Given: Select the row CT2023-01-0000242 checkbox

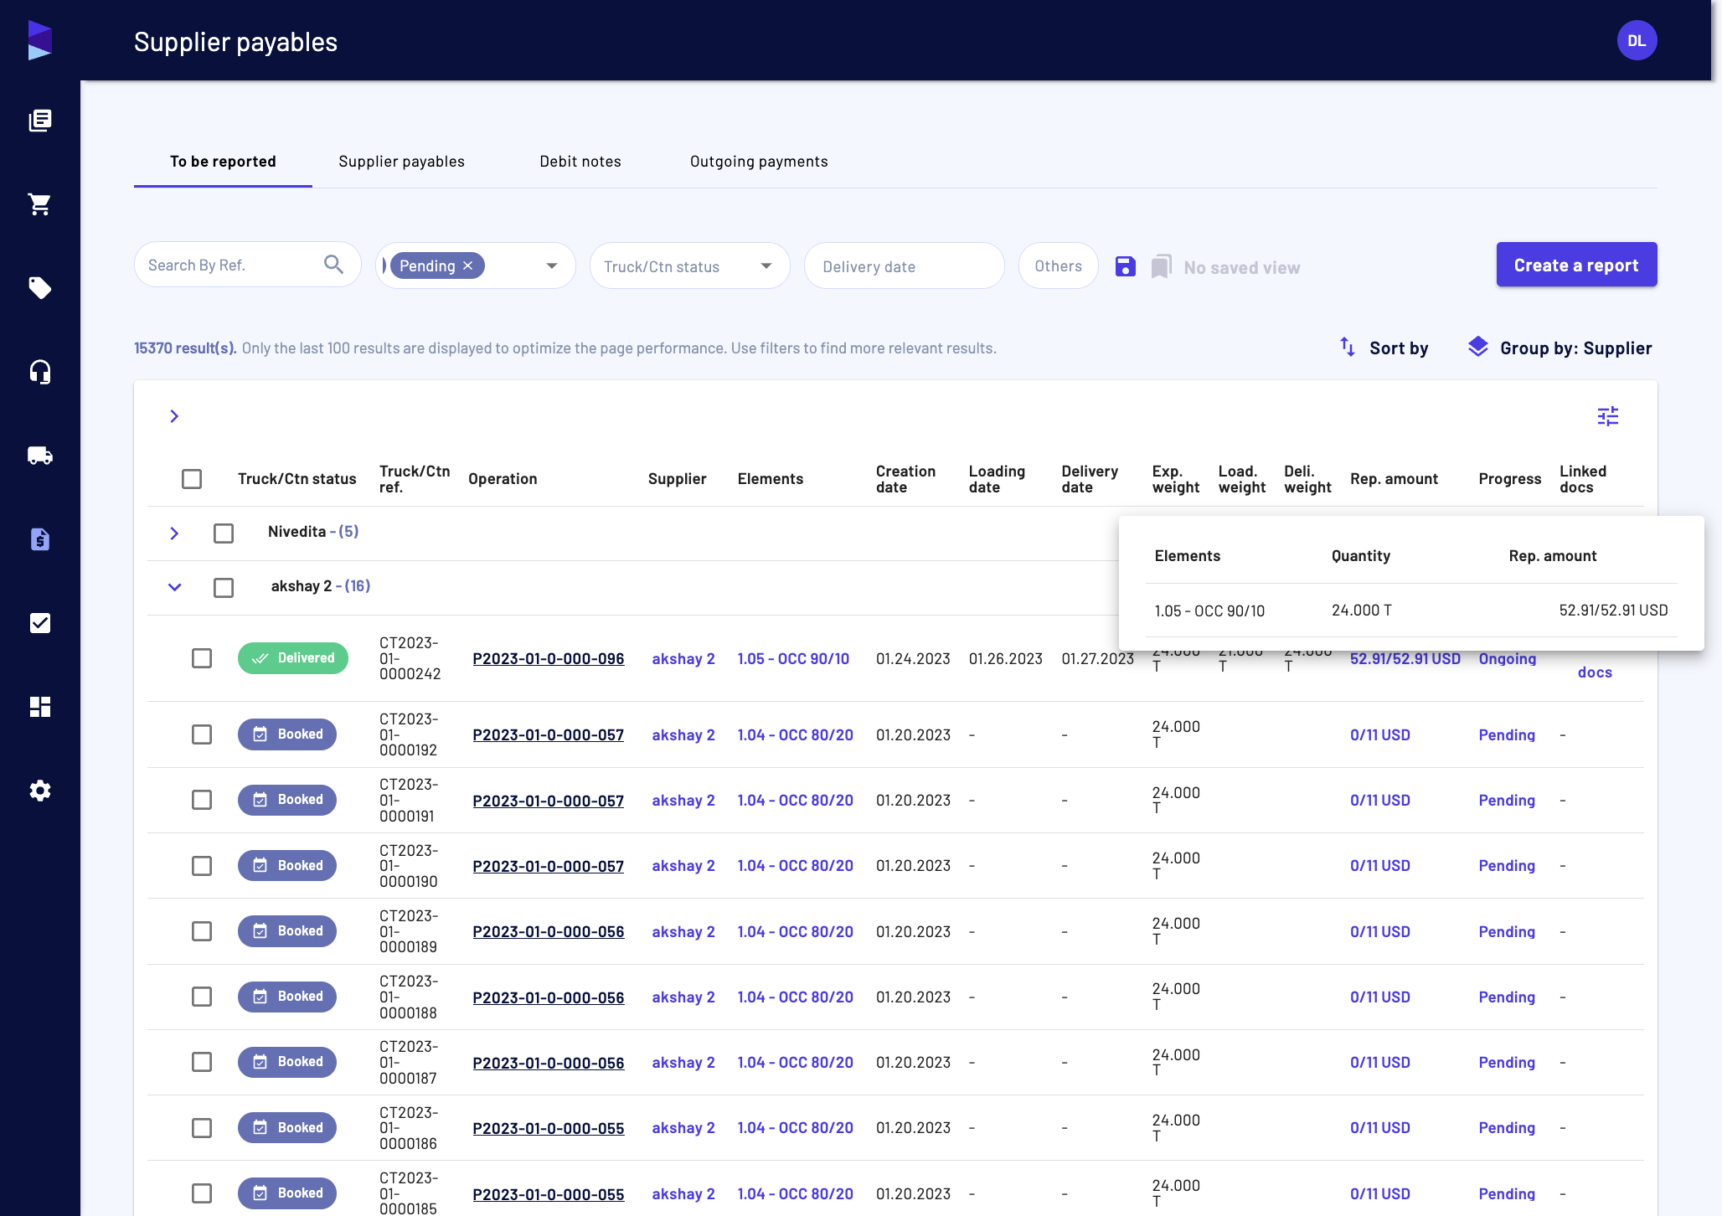Looking at the screenshot, I should coord(202,658).
